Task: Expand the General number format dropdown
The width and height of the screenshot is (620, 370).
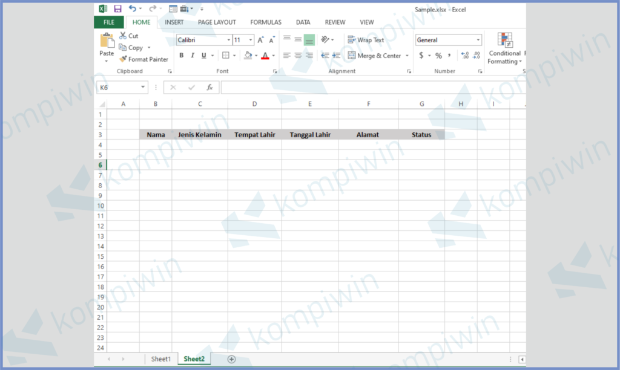Action: (x=478, y=40)
